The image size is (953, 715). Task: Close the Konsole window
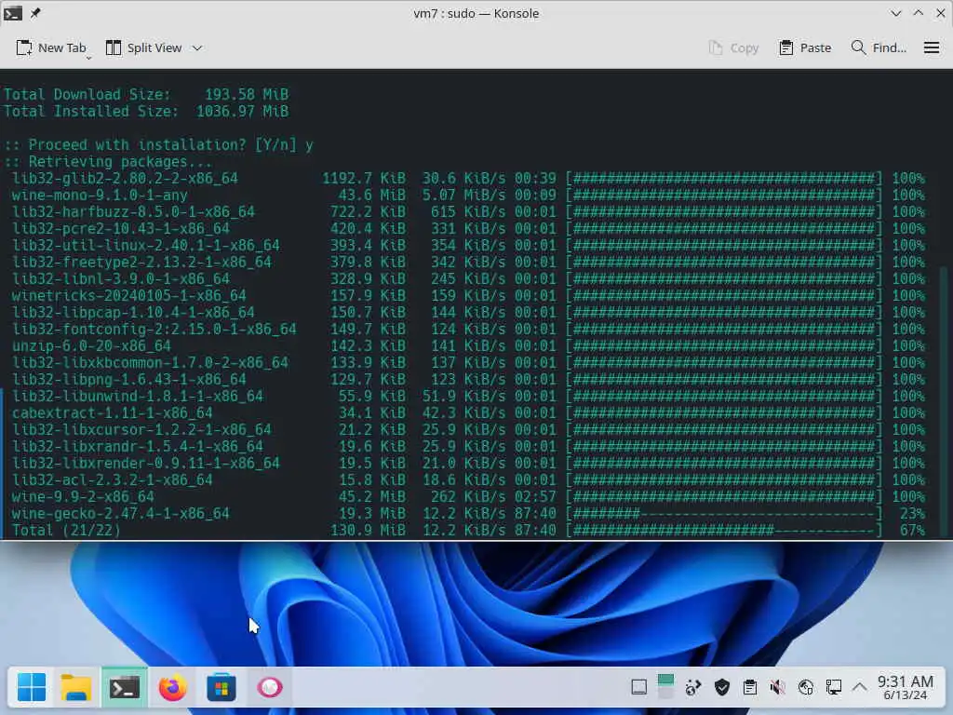click(940, 13)
